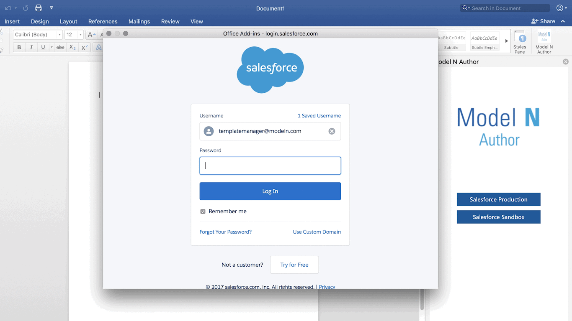The width and height of the screenshot is (572, 321).
Task: Click the Salesforce cloud logo
Action: point(270,69)
